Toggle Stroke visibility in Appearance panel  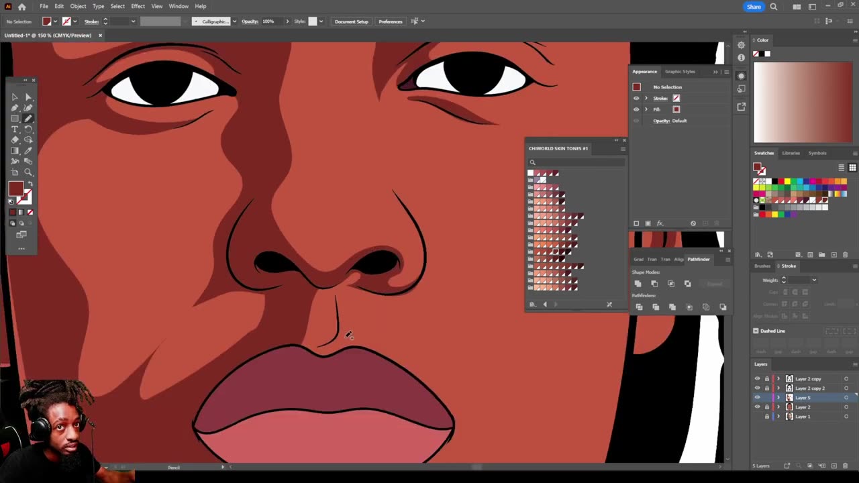636,98
